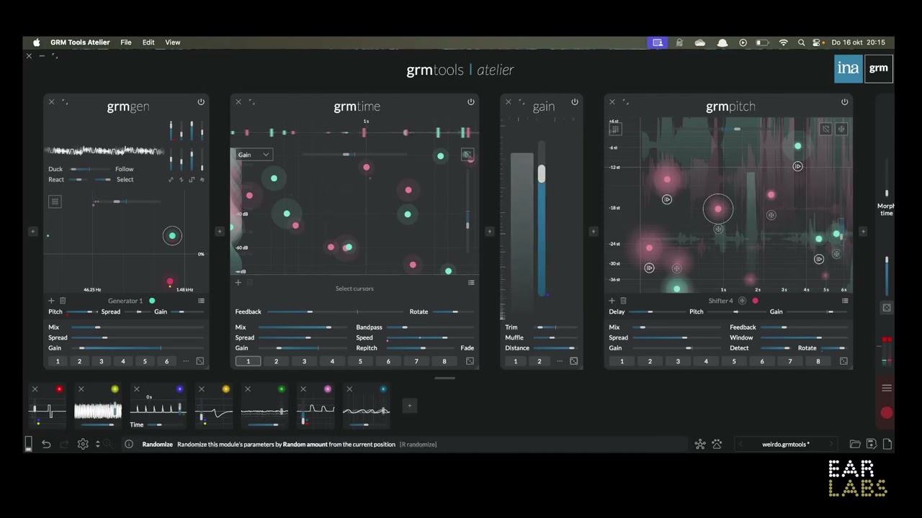Toggle the purple-dot modulator
Screen dimensions: 922x518
tap(179, 389)
